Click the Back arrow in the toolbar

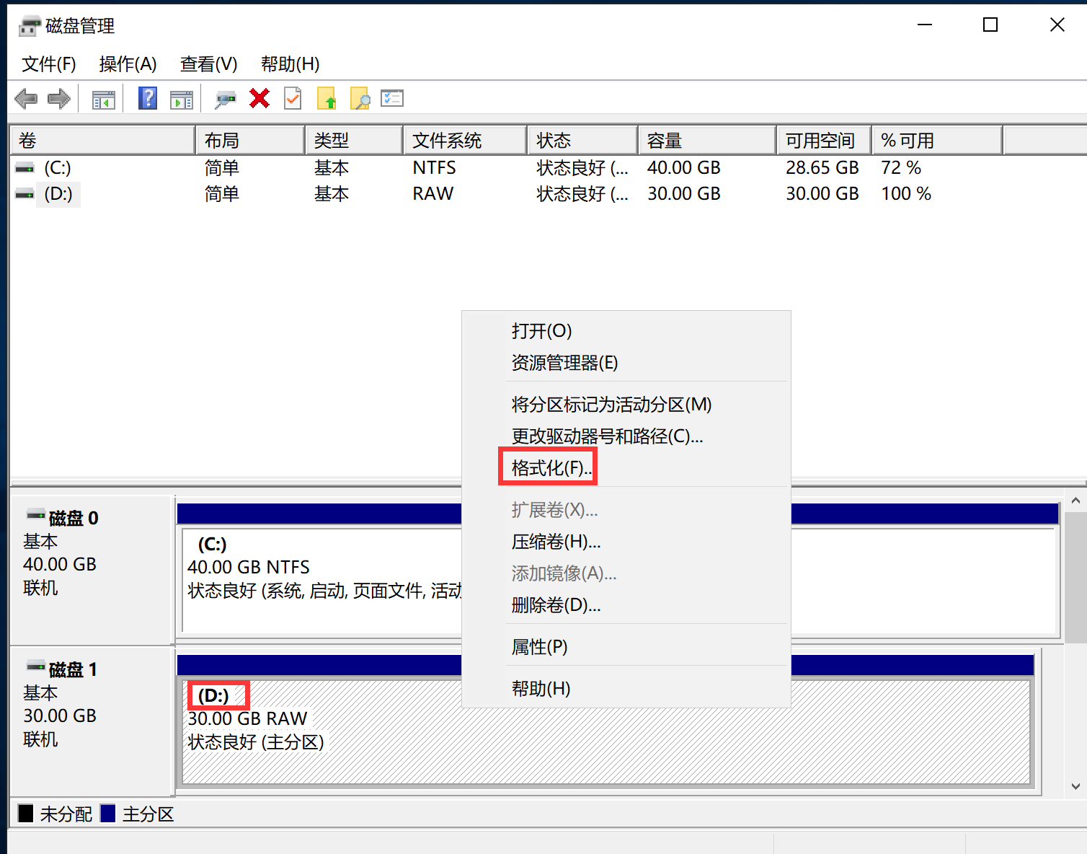click(x=26, y=99)
